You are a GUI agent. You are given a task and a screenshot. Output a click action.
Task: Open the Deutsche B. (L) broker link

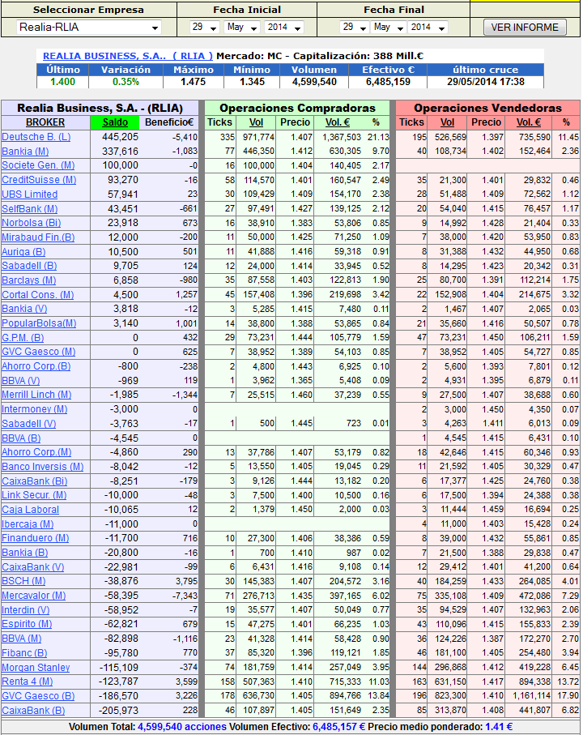point(36,137)
